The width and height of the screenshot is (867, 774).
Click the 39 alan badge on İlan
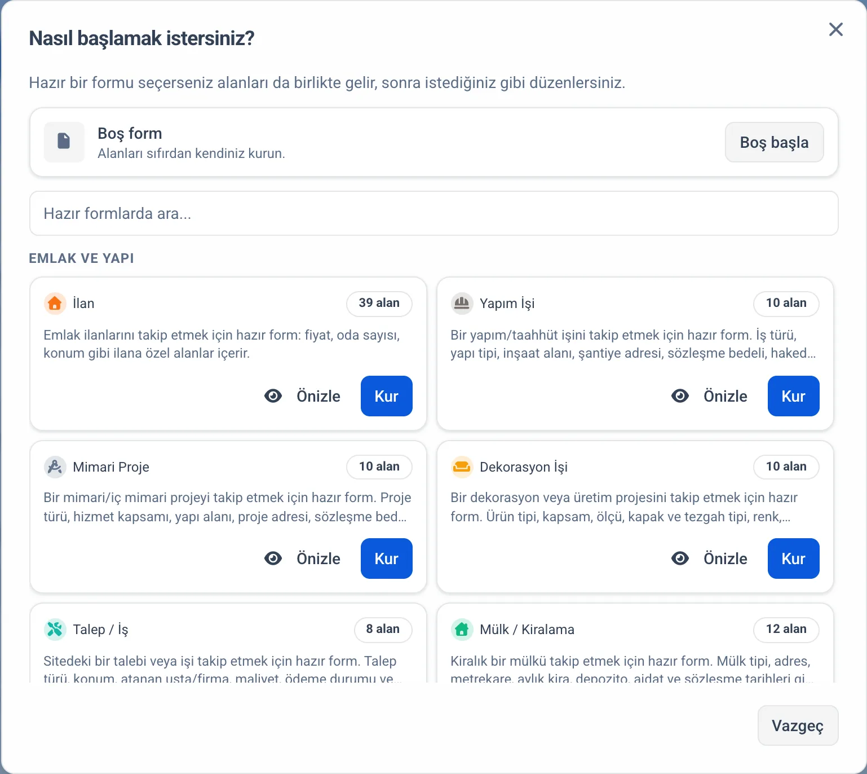pos(379,304)
